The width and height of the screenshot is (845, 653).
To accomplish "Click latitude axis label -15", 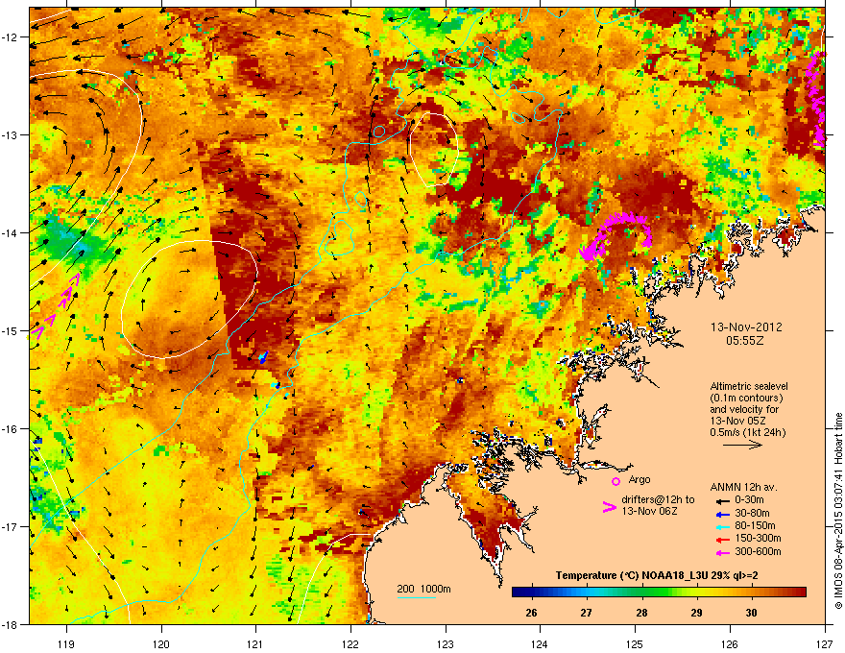I will point(11,330).
